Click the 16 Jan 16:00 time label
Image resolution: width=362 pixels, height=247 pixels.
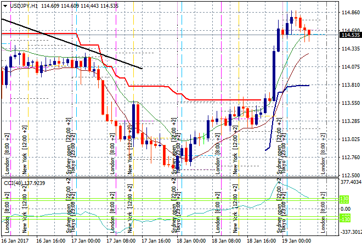point(50,241)
